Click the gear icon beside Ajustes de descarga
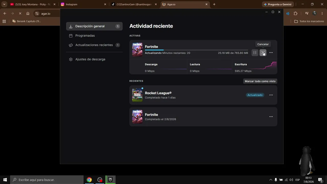 [x=71, y=59]
